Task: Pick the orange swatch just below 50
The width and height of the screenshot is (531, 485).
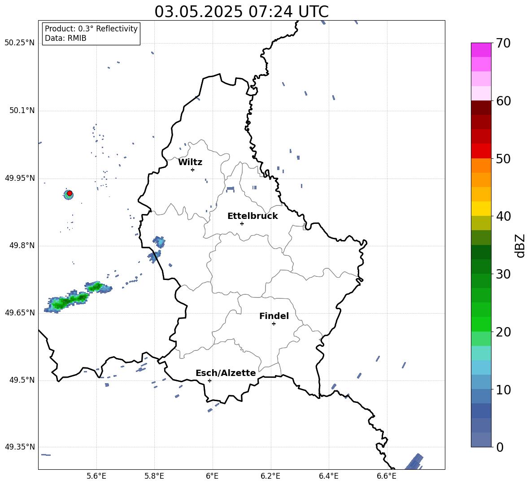Action: (481, 166)
